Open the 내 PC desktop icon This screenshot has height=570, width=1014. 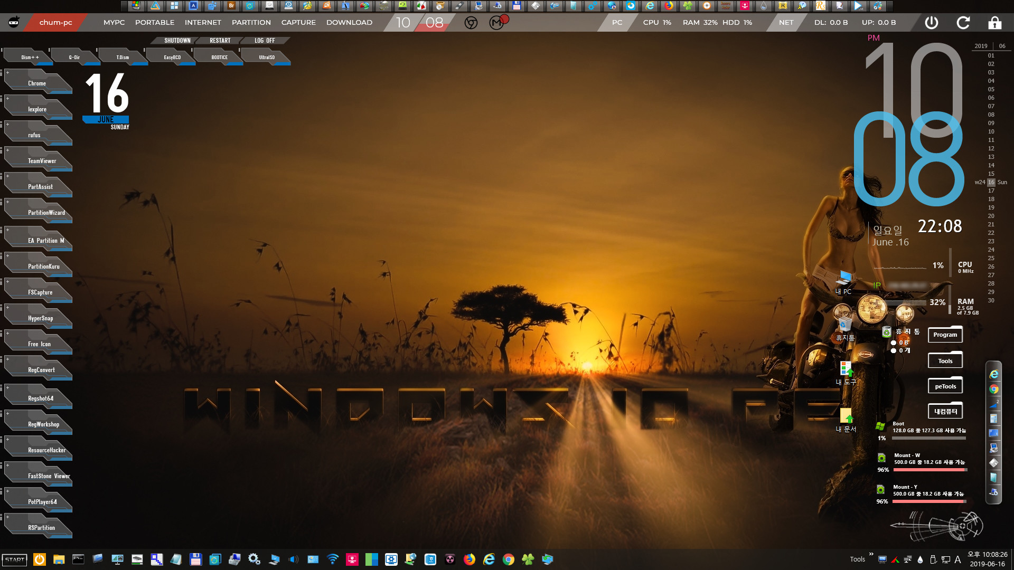[844, 282]
